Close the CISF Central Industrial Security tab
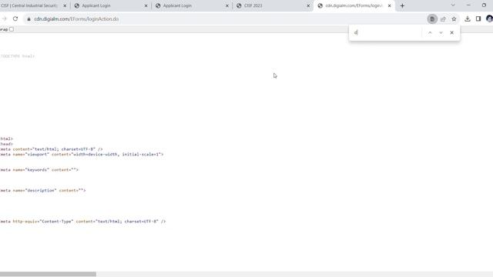Screen dimensions: 493x277 tap(65, 5)
